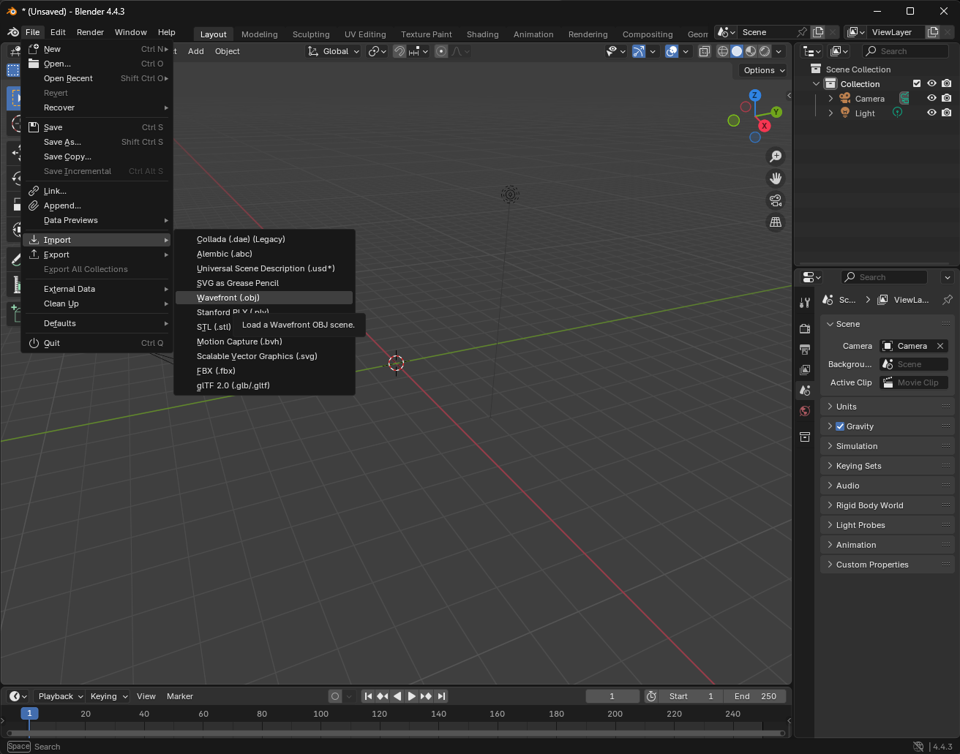The image size is (960, 754).
Task: Click the zoom magnifier icon in viewport
Action: pyautogui.click(x=776, y=156)
